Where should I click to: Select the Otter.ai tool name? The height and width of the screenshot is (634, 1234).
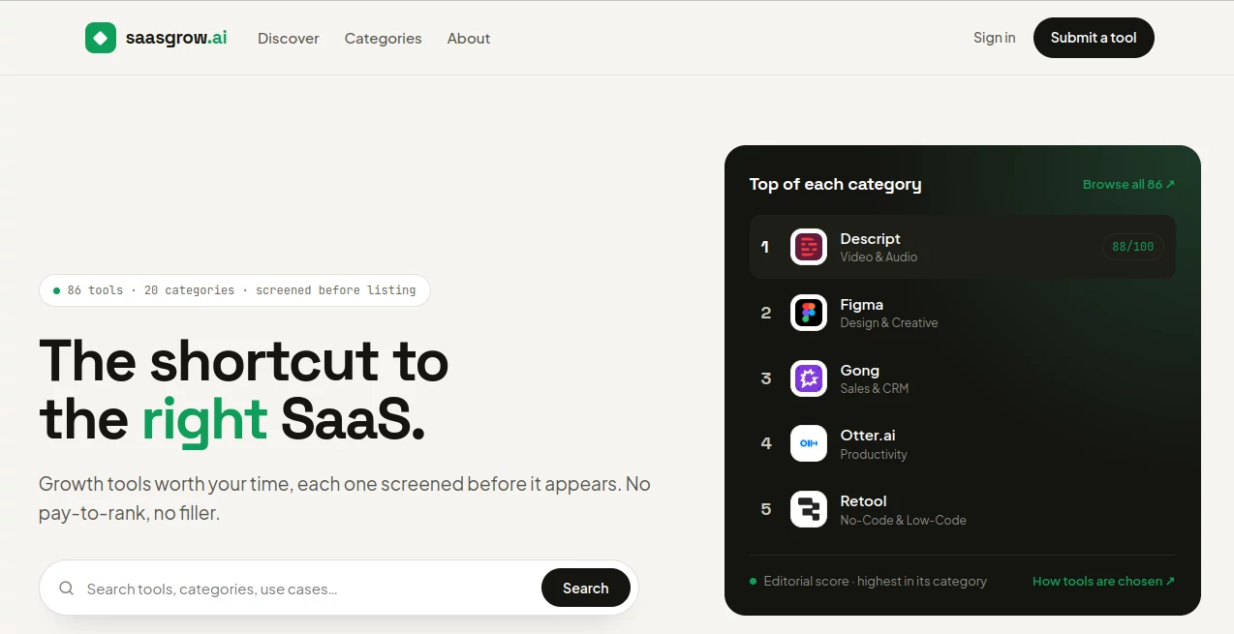868,436
